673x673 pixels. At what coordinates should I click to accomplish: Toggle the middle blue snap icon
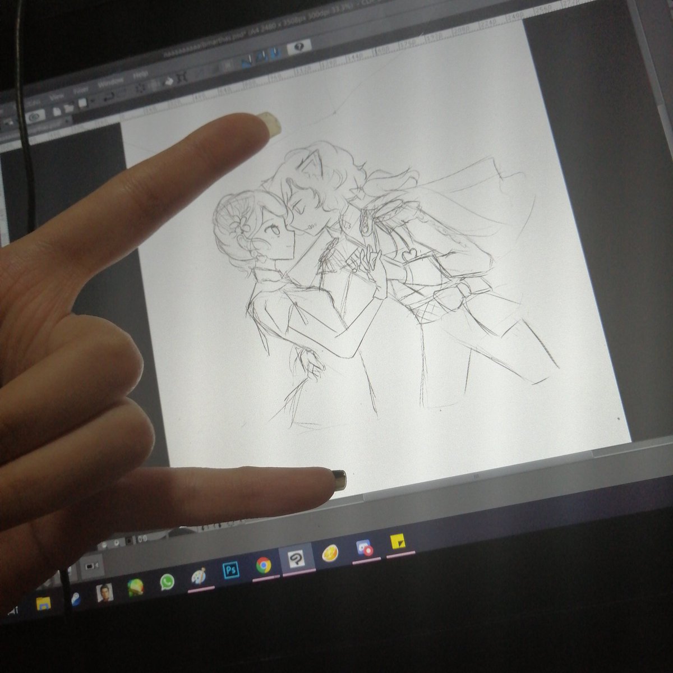click(x=261, y=57)
